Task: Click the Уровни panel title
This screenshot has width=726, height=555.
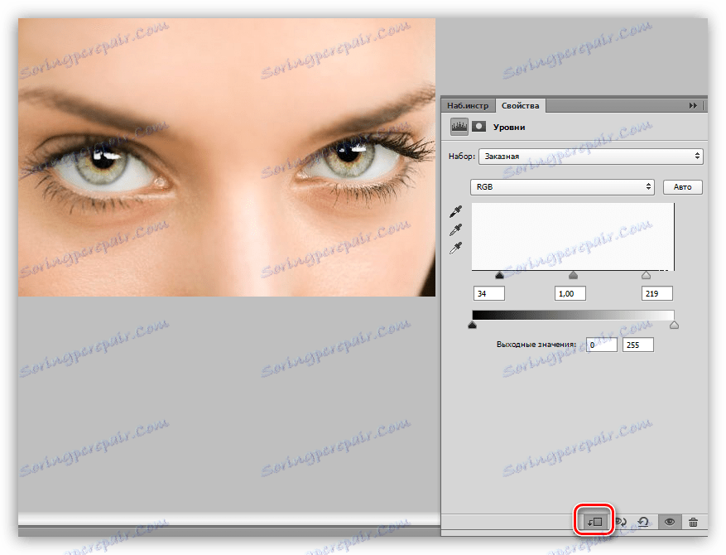Action: (509, 127)
